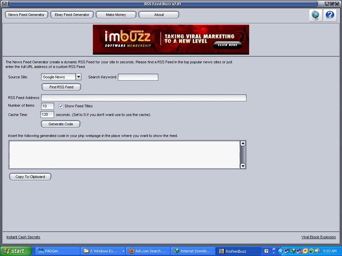The image size is (342, 256).
Task: Click the tray expand chevron arrow
Action: coord(281,251)
